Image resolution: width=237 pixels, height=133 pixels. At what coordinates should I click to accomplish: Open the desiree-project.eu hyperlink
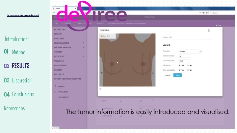(23, 15)
